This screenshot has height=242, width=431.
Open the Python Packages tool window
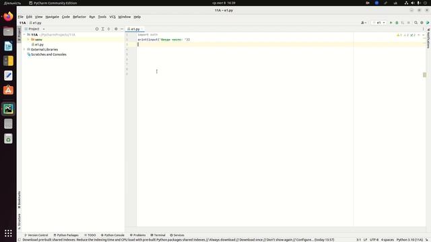(66, 235)
